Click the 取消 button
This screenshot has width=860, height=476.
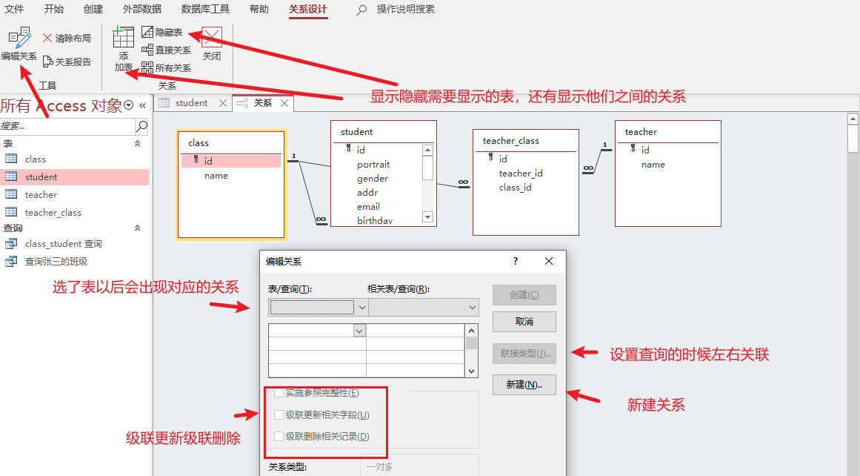tap(524, 322)
